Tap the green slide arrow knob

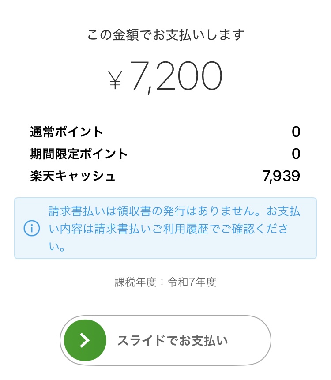coord(85,340)
